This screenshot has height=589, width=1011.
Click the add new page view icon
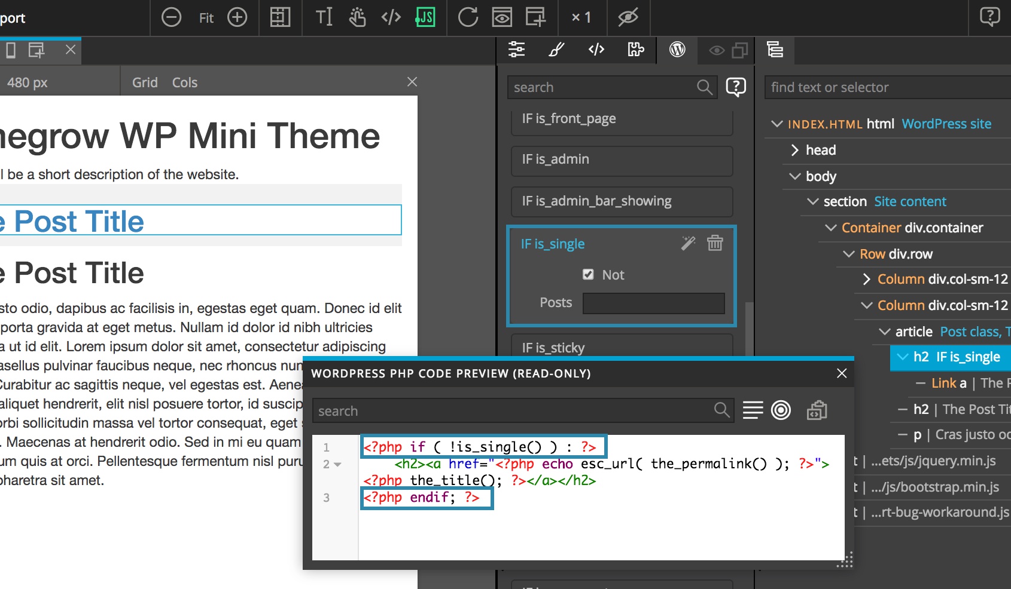(x=535, y=17)
